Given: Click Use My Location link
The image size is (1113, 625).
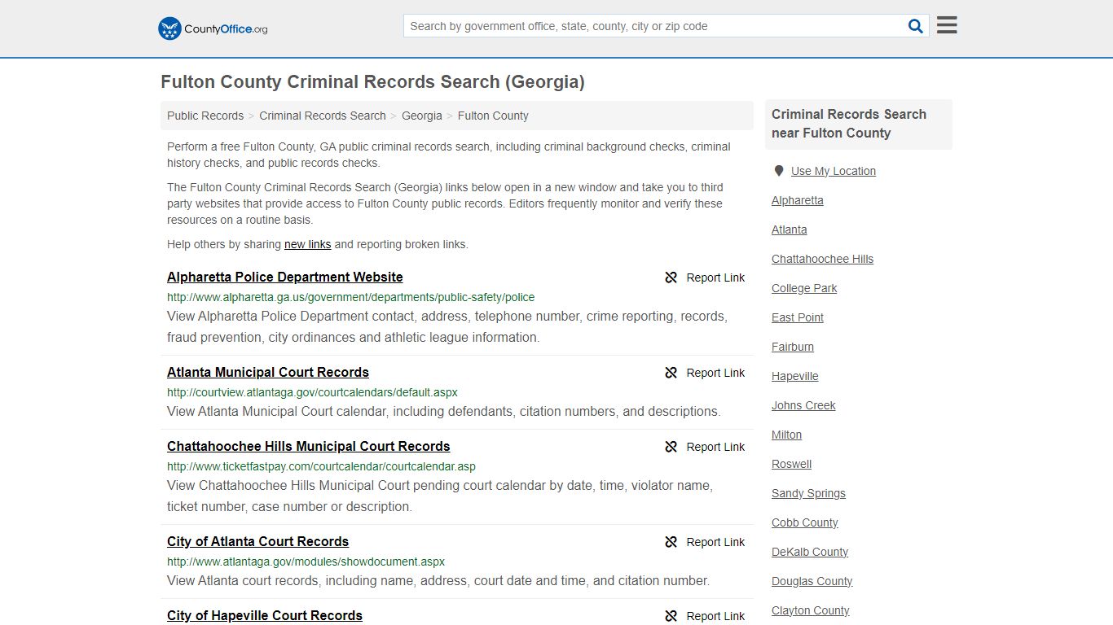Looking at the screenshot, I should (834, 171).
